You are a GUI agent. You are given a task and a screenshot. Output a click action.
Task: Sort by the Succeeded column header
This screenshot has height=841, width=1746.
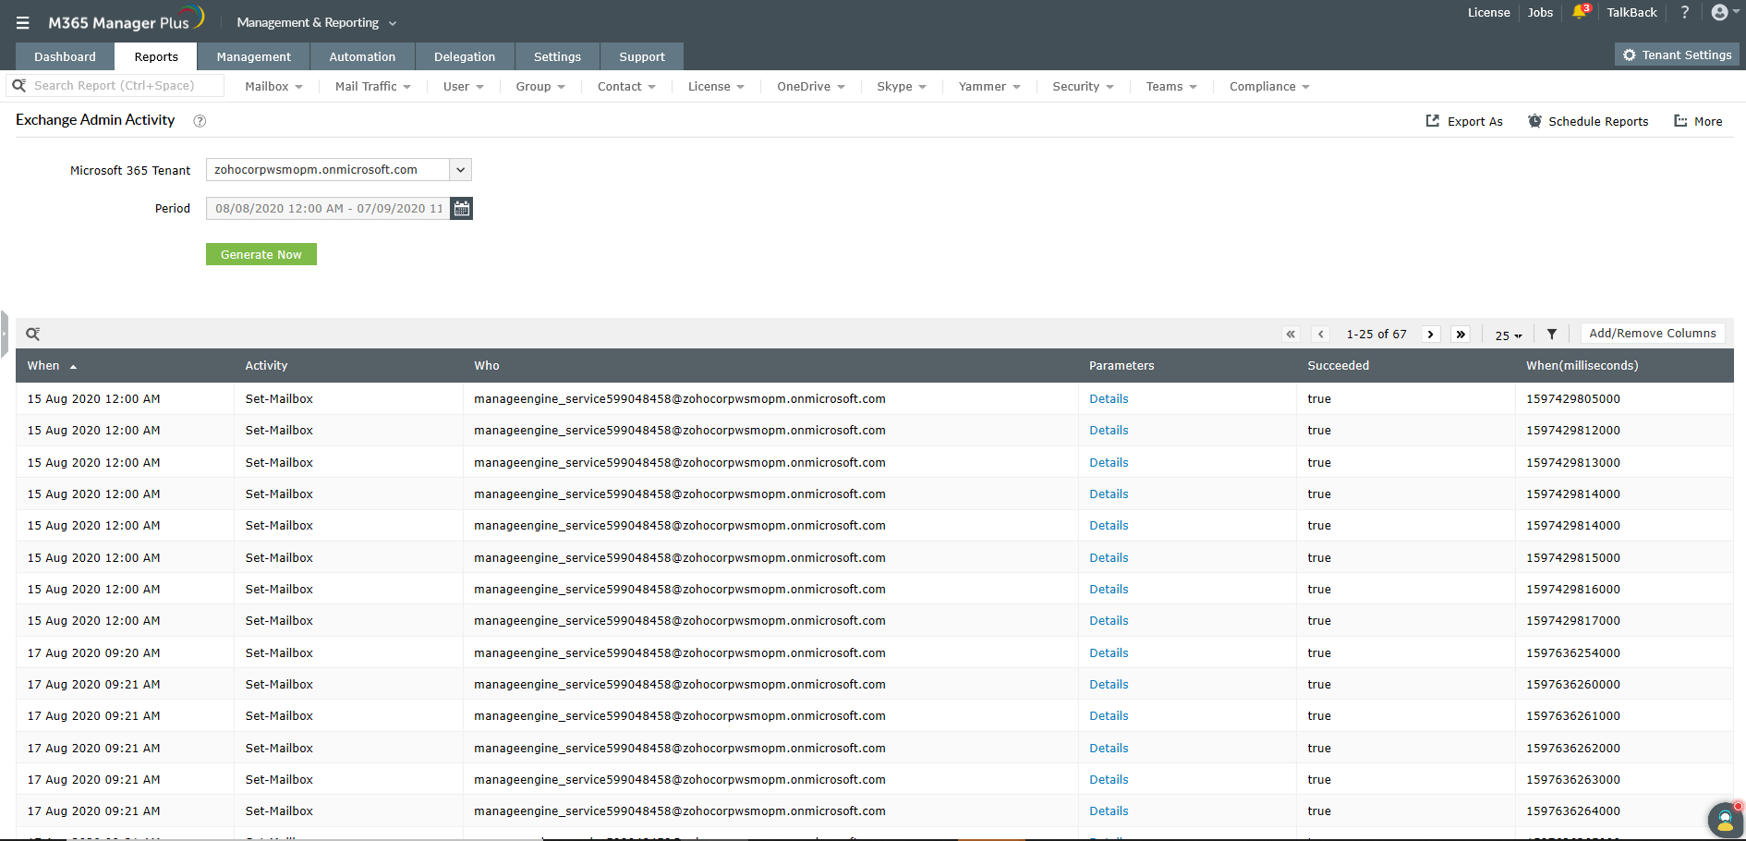click(1339, 366)
